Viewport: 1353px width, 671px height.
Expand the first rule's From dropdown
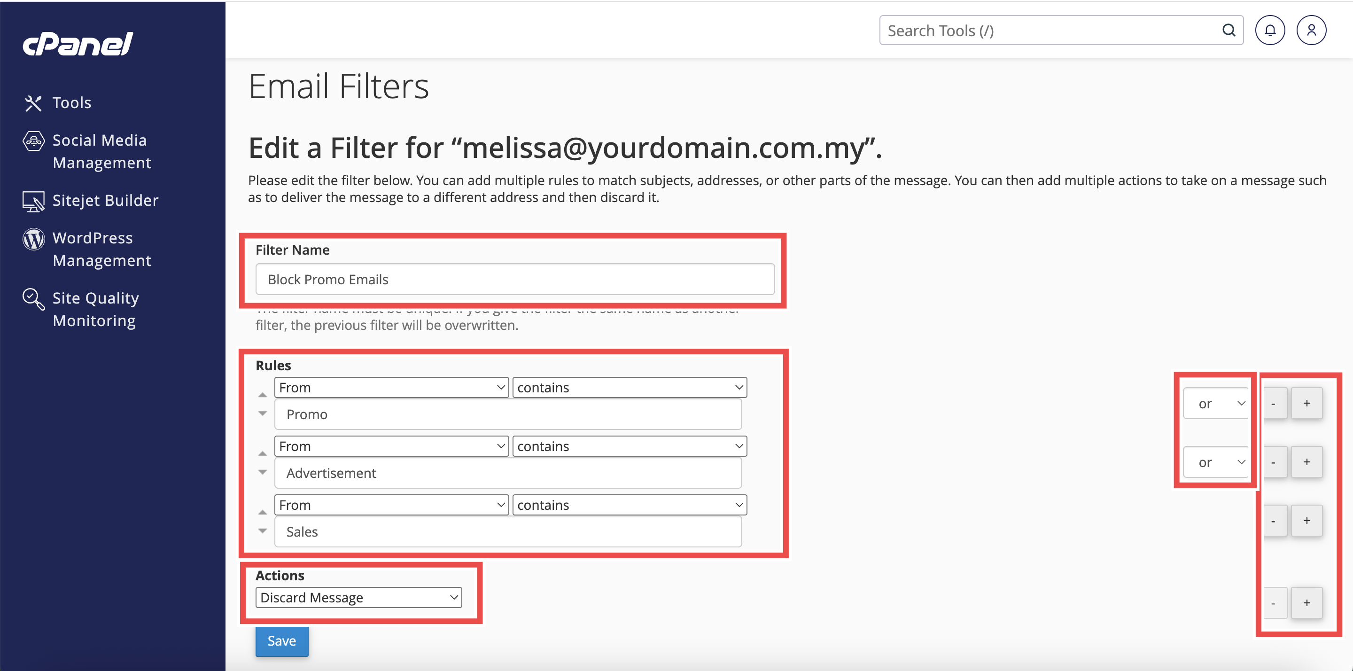click(x=391, y=388)
